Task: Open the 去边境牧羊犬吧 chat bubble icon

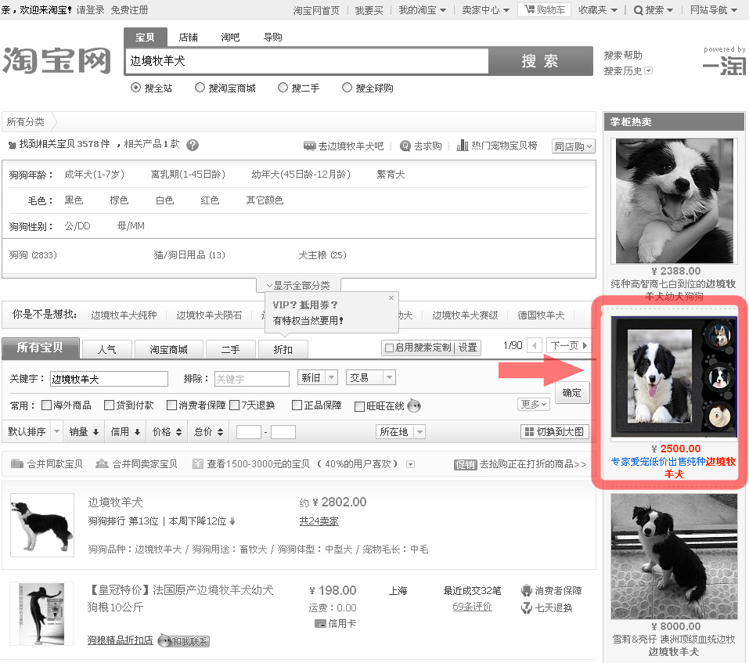Action: [x=309, y=146]
